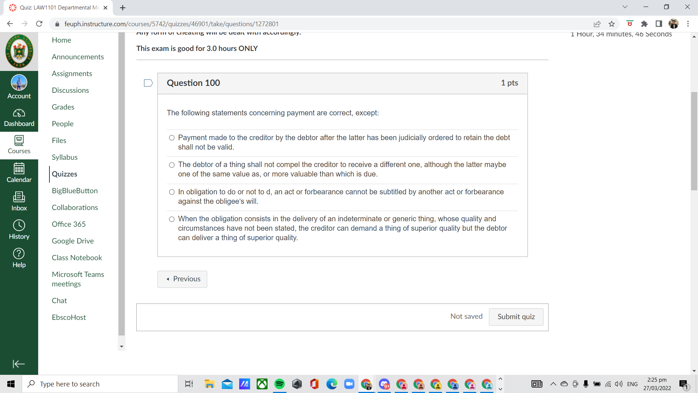Select the answer about debtor compelling creditor
This screenshot has width=698, height=393.
172,165
